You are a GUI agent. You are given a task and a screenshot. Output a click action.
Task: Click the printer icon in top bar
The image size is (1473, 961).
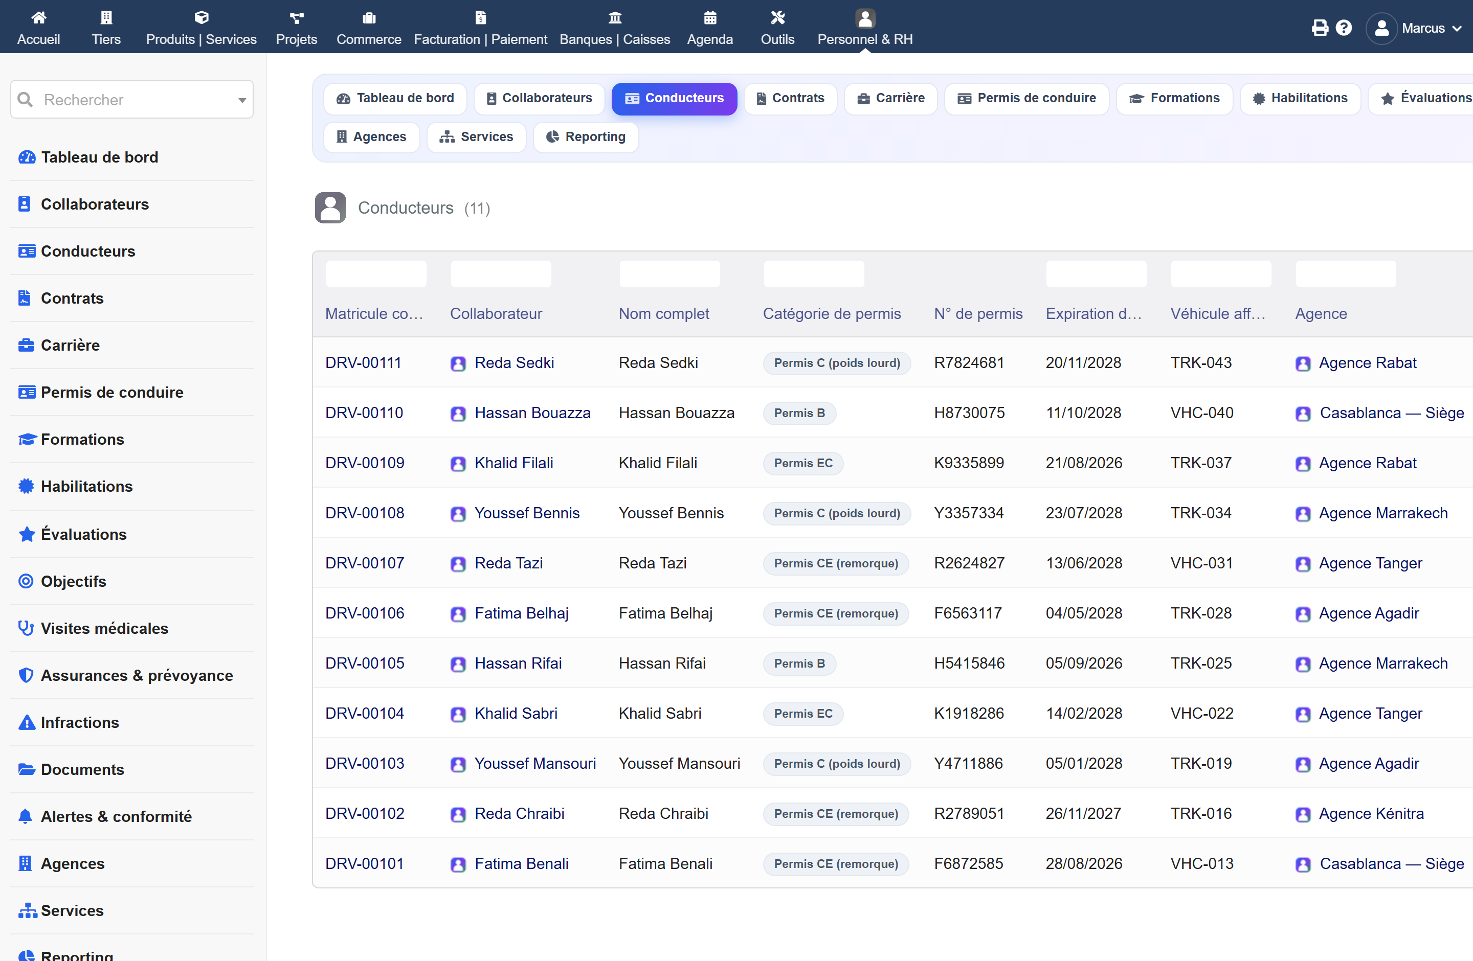(1320, 28)
